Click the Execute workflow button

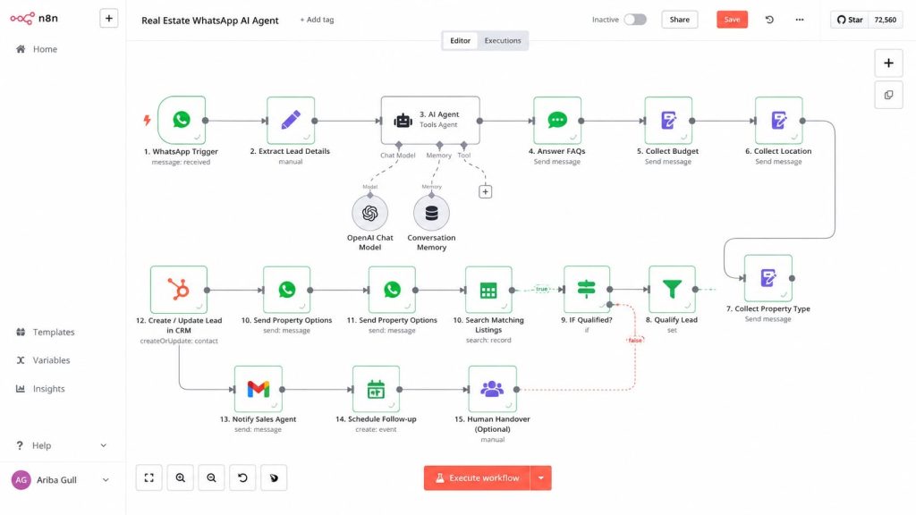(x=478, y=477)
